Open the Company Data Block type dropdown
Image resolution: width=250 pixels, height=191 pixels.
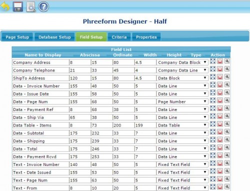click(182, 62)
